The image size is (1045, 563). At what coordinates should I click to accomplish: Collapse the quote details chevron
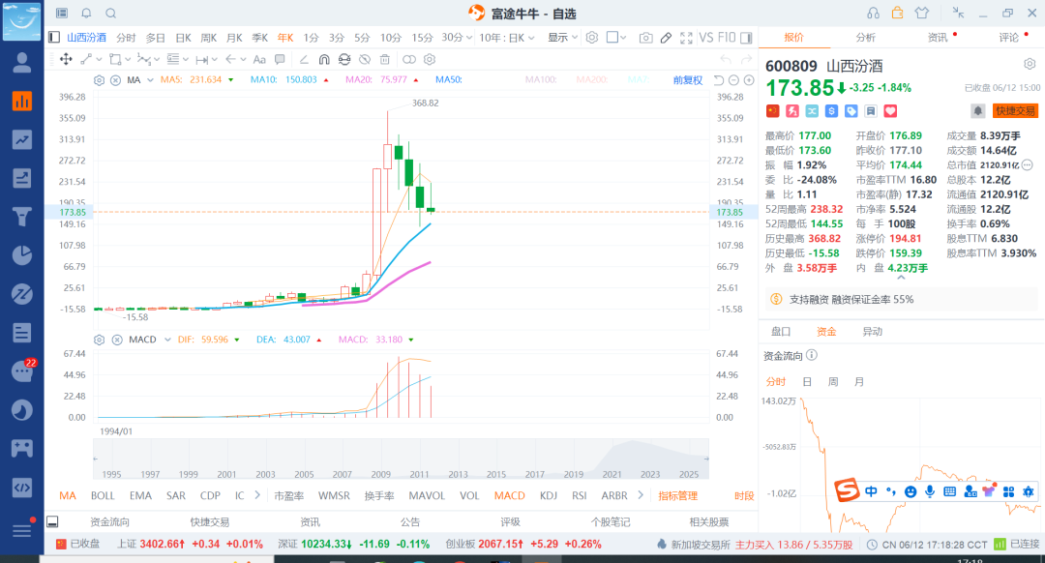coord(901,278)
